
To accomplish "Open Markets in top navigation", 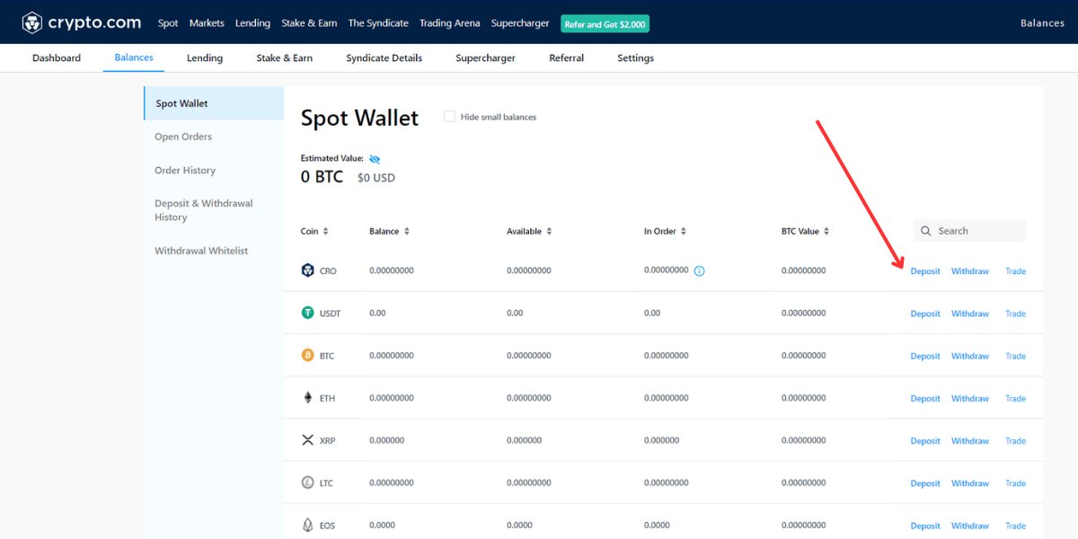I will [x=207, y=23].
